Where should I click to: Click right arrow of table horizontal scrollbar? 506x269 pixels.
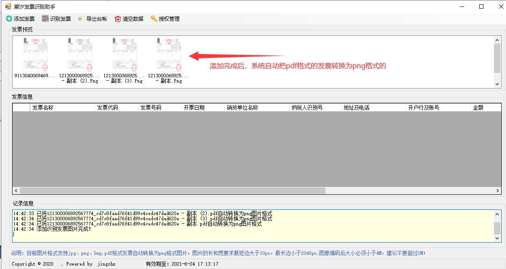tap(497, 190)
